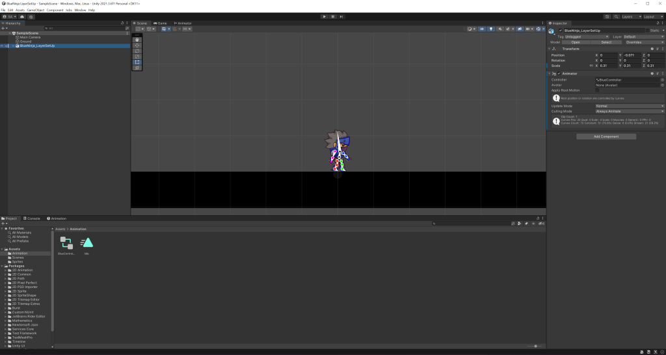Disable the Animator component checkbox
Viewport: 666px width, 355px height.
pos(559,73)
